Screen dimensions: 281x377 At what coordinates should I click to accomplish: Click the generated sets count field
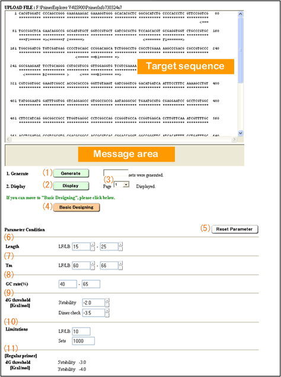tap(116, 173)
